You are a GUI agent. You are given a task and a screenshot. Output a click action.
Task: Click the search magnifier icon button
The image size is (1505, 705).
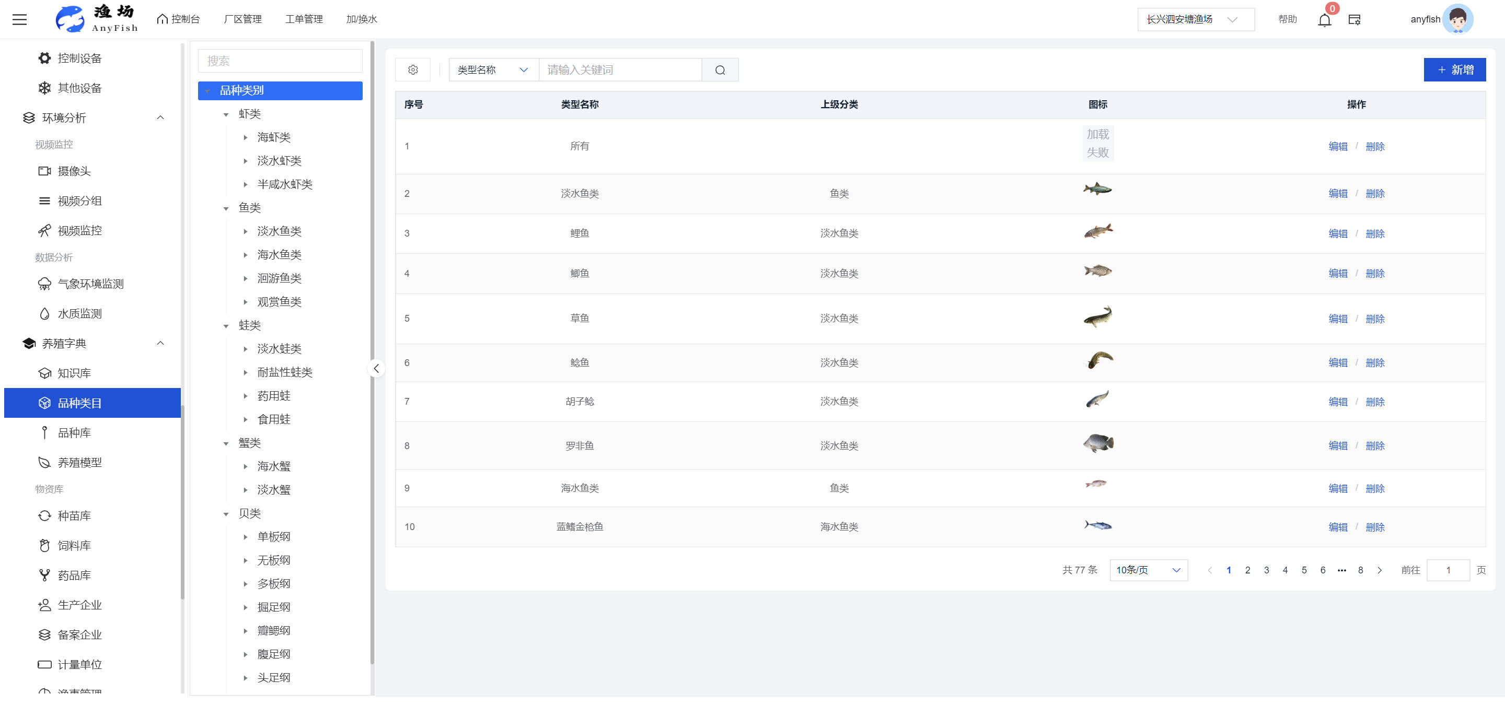[720, 70]
